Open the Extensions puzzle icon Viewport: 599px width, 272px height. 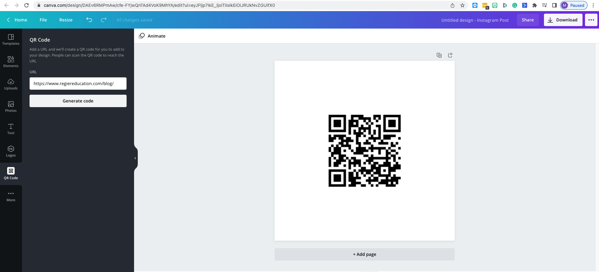(535, 5)
